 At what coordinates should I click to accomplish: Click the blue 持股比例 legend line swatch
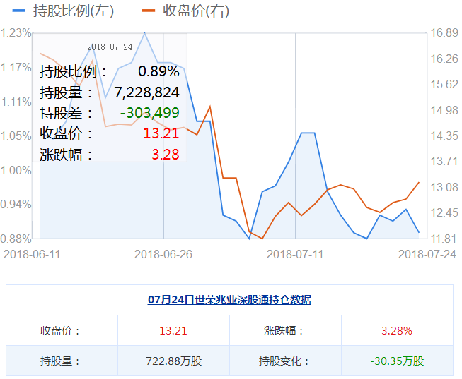[x=19, y=11]
